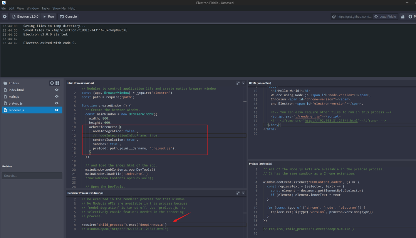The image size is (416, 238).
Task: Toggle visibility of preload.js editor
Action: click(x=57, y=103)
